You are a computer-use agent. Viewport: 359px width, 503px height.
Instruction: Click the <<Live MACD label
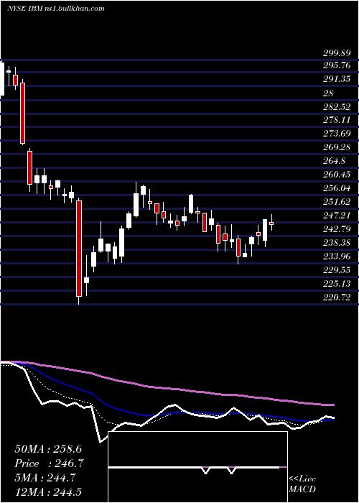(x=302, y=484)
